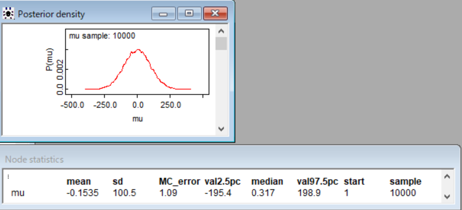This screenshot has width=462, height=210.
Task: Click the 250.0 x-axis tick label
Action: click(x=170, y=105)
